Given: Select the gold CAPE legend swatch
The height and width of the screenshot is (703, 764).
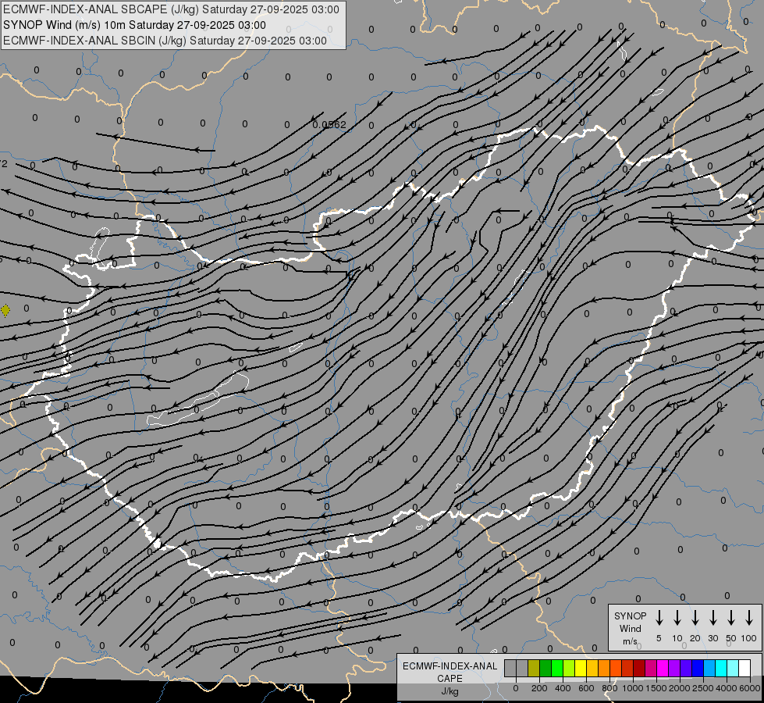Looking at the screenshot, I should point(592,668).
